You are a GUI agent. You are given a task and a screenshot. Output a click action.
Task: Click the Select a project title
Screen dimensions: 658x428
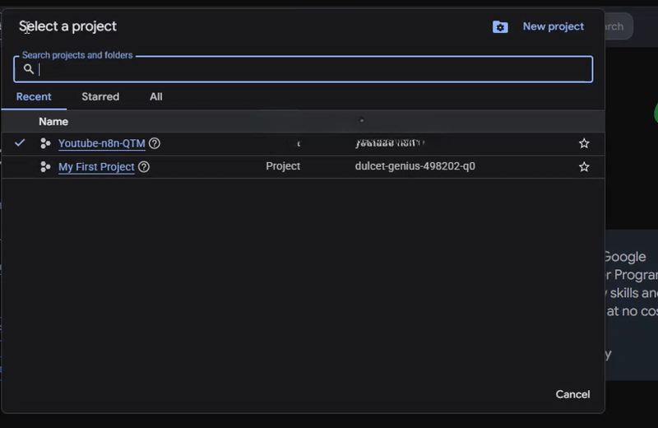point(67,26)
